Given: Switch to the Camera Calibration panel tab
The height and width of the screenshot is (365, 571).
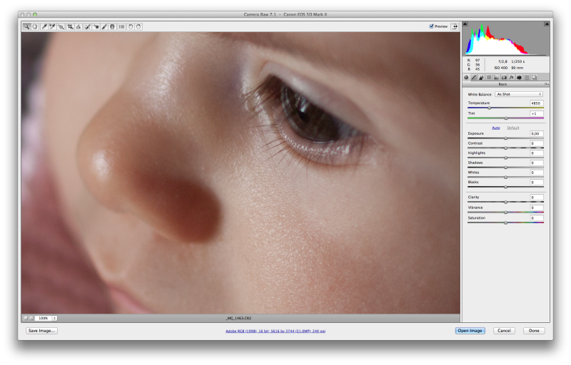Looking at the screenshot, I should (519, 77).
